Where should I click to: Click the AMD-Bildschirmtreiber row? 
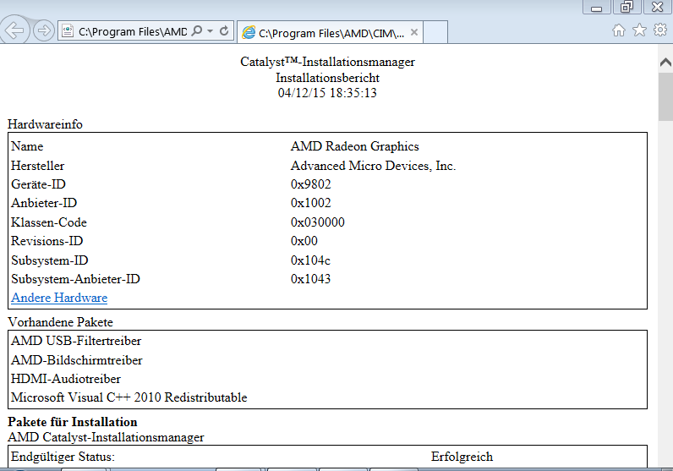[327, 360]
